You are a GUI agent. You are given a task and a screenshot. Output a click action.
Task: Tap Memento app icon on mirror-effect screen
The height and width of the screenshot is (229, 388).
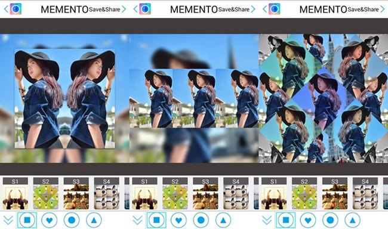[16, 9]
